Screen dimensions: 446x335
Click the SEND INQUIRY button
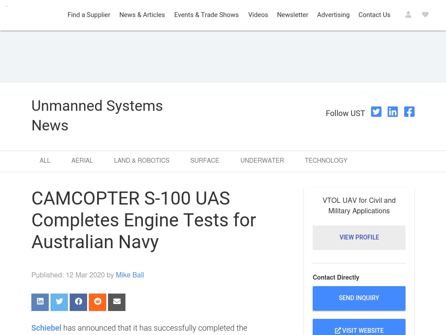[359, 298]
